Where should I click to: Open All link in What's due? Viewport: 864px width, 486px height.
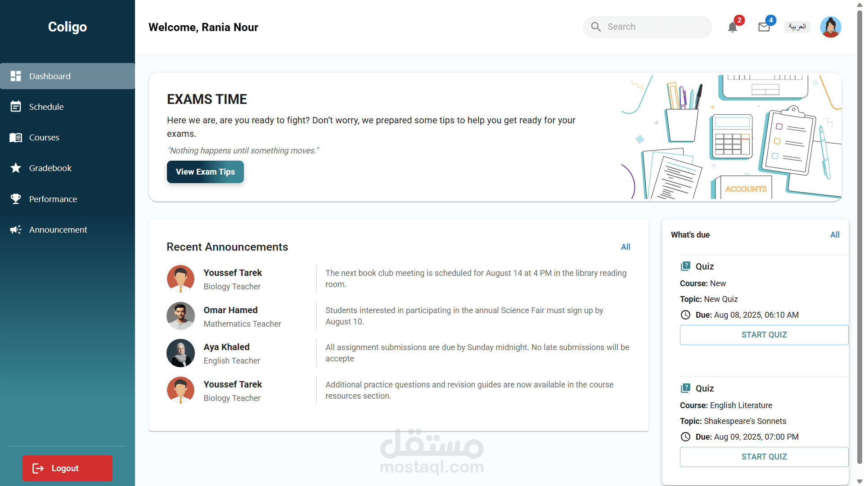(x=835, y=234)
